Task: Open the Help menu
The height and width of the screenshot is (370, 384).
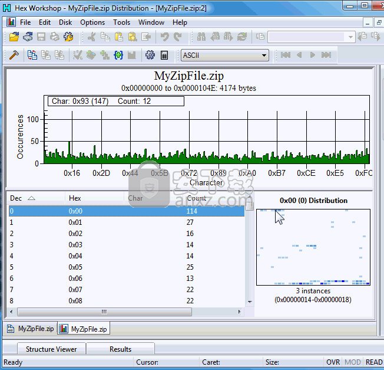Action: click(x=180, y=22)
